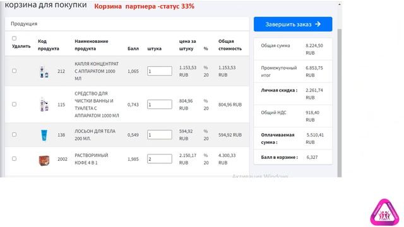Click the Промежуточный итог row
The height and width of the screenshot is (227, 404).
tap(293, 71)
